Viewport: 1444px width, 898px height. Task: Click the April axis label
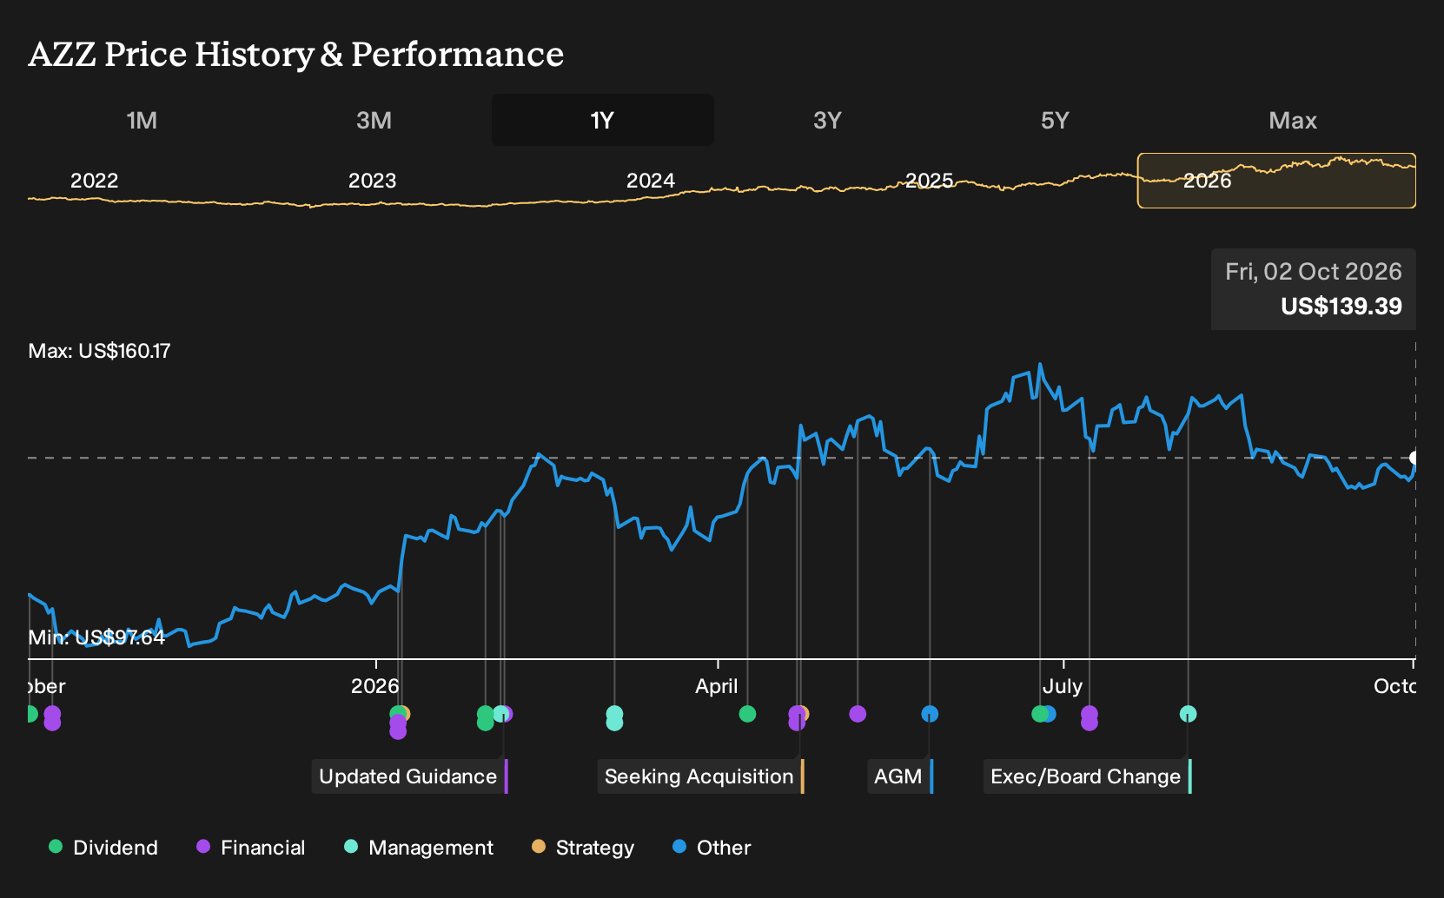717,686
